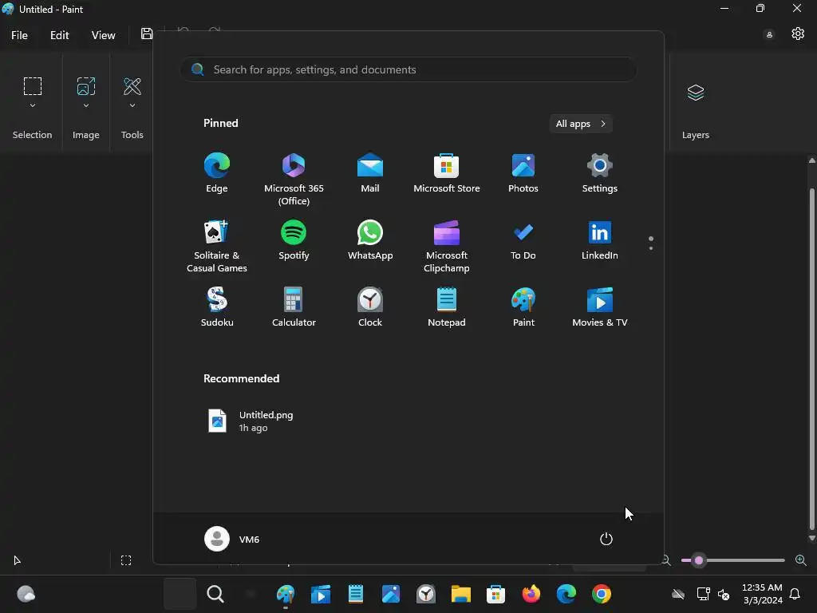Open the Edit menu in Paint
Image resolution: width=817 pixels, height=613 pixels.
tap(59, 35)
